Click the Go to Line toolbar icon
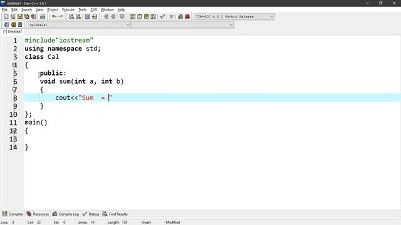Viewport: 401px width, 225px height. (x=95, y=17)
